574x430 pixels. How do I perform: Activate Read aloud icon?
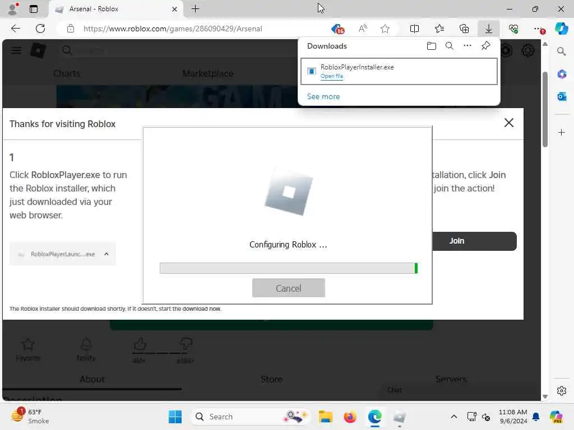pos(363,29)
